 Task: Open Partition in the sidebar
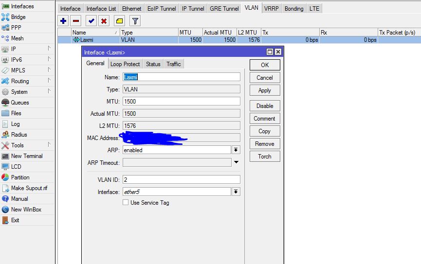(x=27, y=177)
